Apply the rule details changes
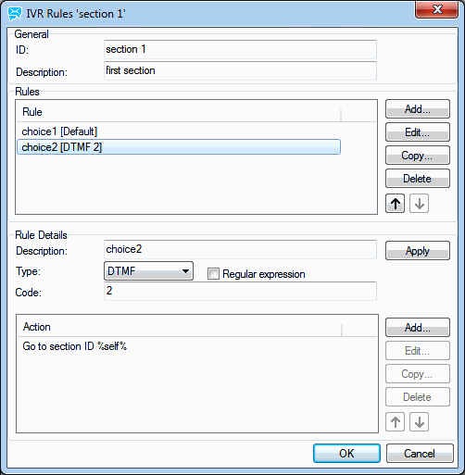 pos(418,251)
